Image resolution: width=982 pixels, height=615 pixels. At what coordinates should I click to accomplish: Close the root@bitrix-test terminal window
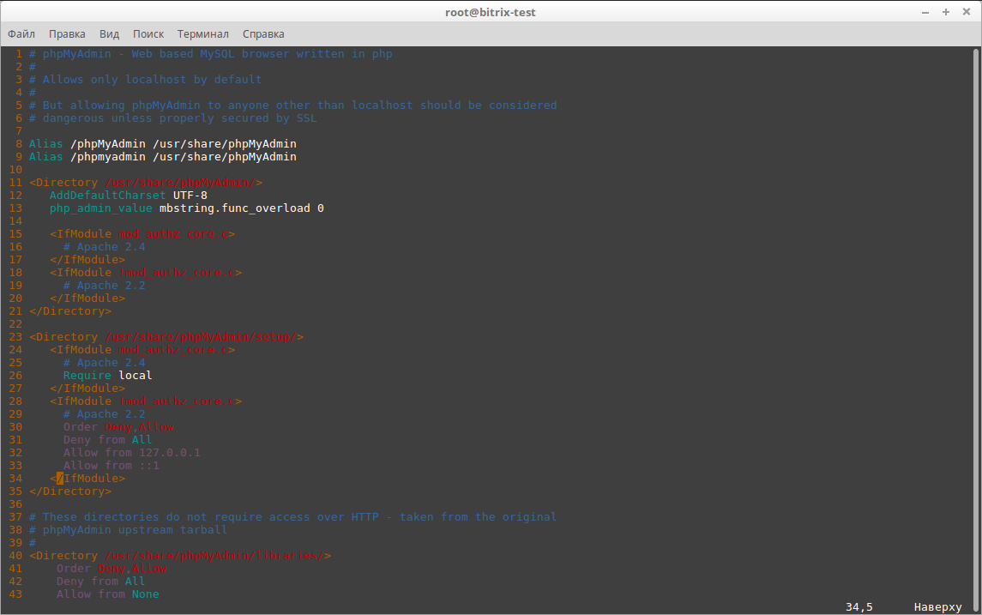coord(967,12)
